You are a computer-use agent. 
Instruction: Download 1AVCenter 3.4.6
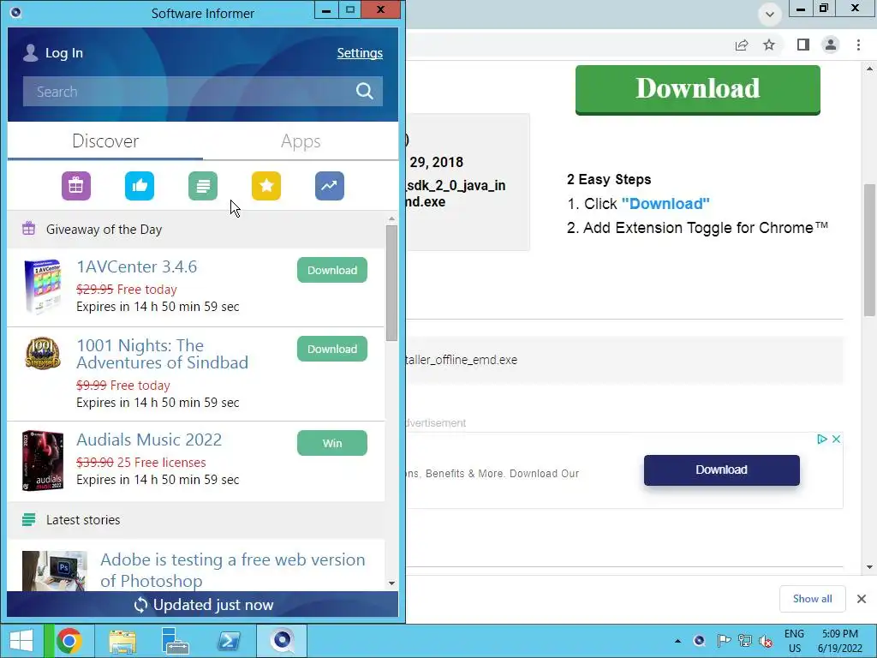coord(332,270)
